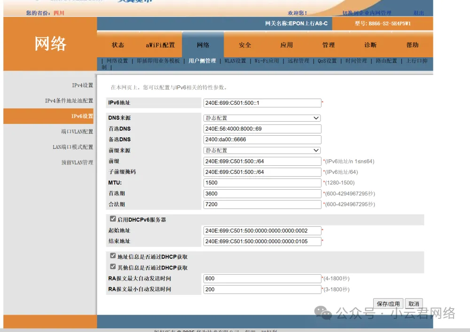This screenshot has width=470, height=332.
Task: Click into the 结束地址 input field
Action: point(262,241)
